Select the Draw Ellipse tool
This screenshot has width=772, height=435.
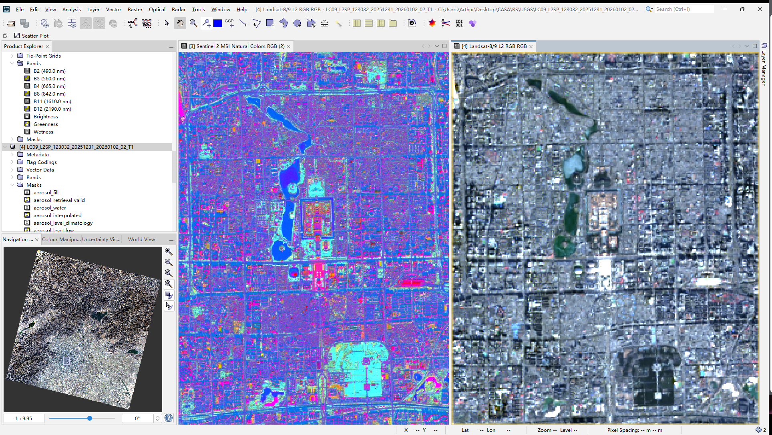pyautogui.click(x=297, y=24)
